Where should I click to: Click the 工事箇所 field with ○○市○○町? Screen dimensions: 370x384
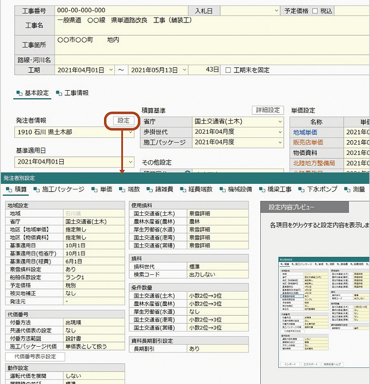point(212,45)
